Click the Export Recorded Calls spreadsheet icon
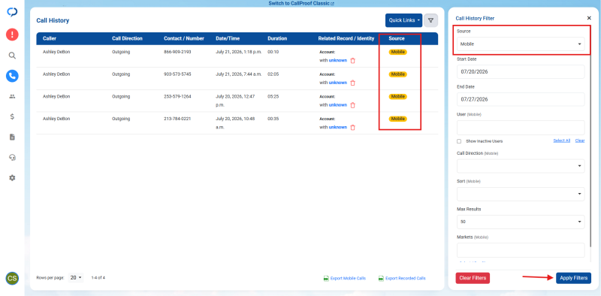 click(x=381, y=279)
